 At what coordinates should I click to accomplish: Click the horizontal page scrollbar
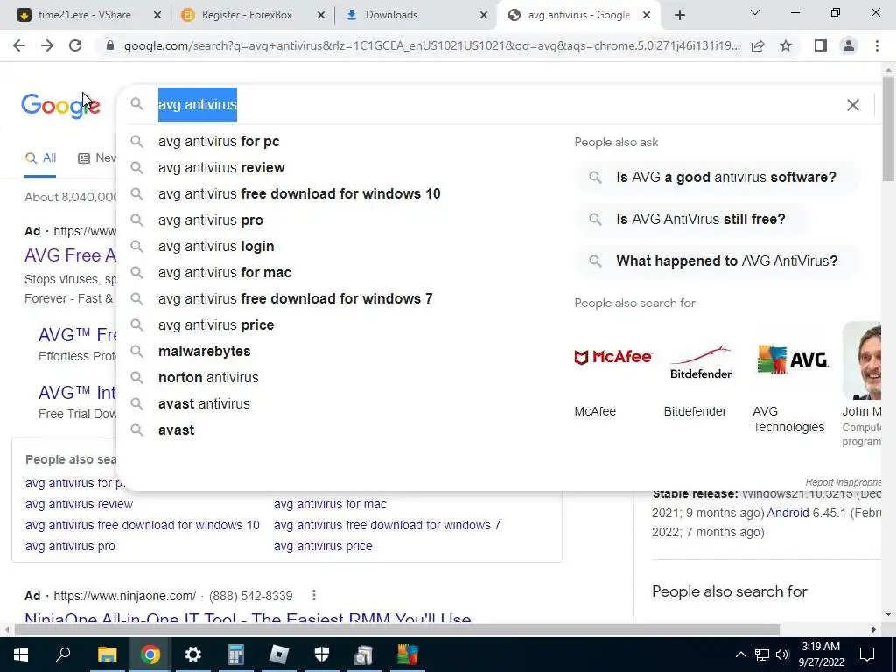click(x=397, y=629)
